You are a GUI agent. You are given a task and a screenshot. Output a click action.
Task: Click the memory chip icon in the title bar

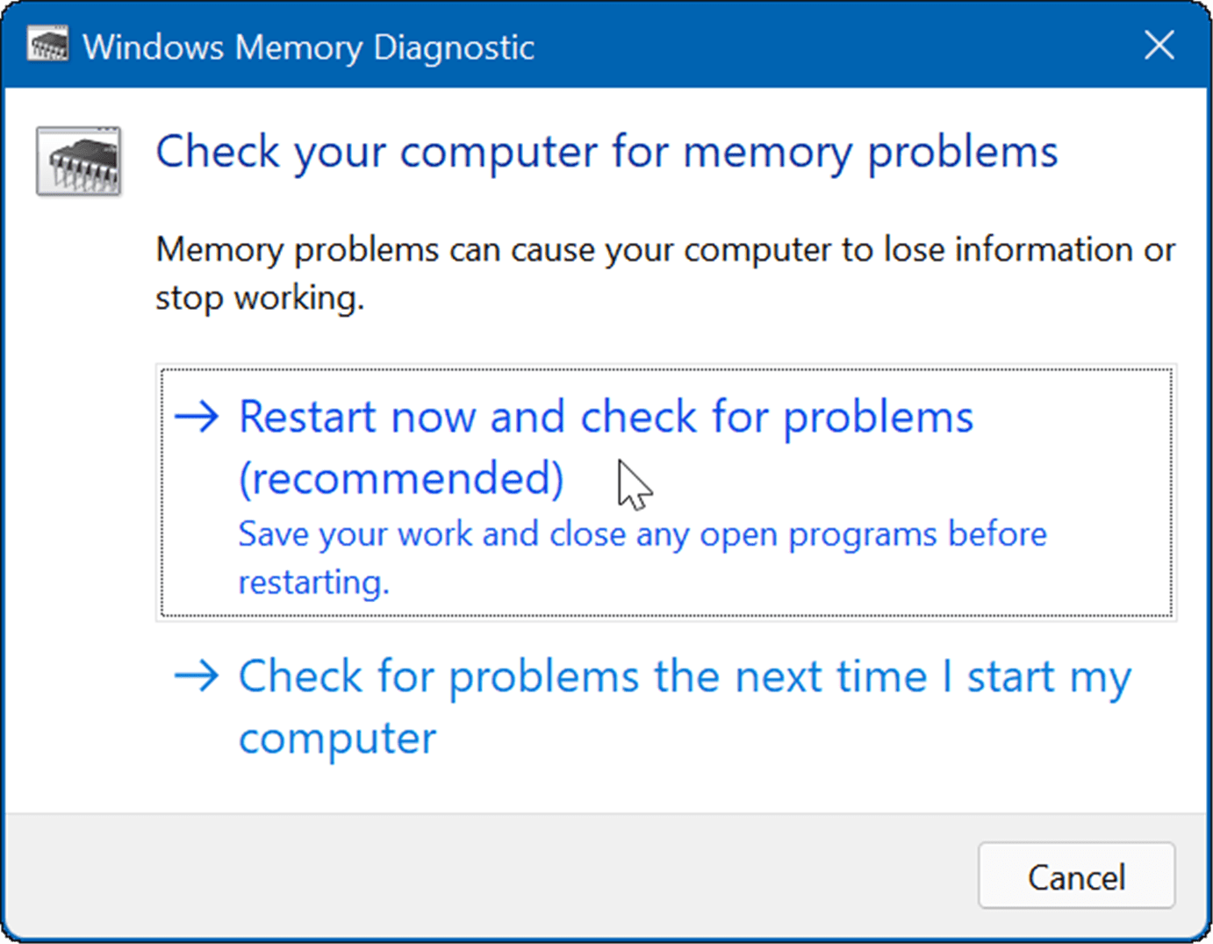[48, 44]
